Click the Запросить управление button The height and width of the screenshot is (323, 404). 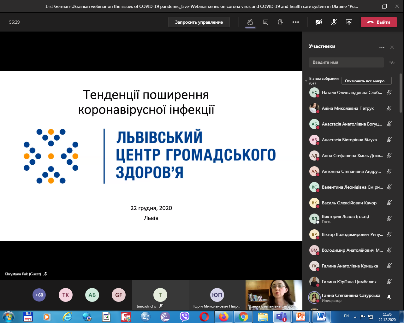[199, 22]
